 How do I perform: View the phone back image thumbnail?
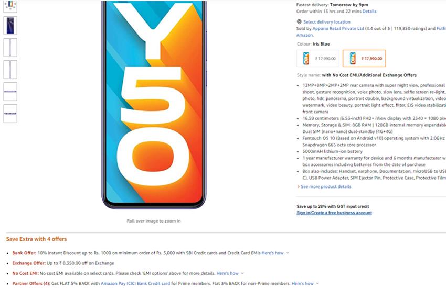point(10,26)
